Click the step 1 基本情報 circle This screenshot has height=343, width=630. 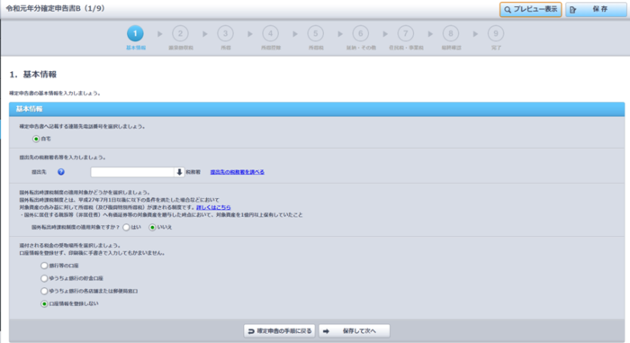[x=135, y=34]
